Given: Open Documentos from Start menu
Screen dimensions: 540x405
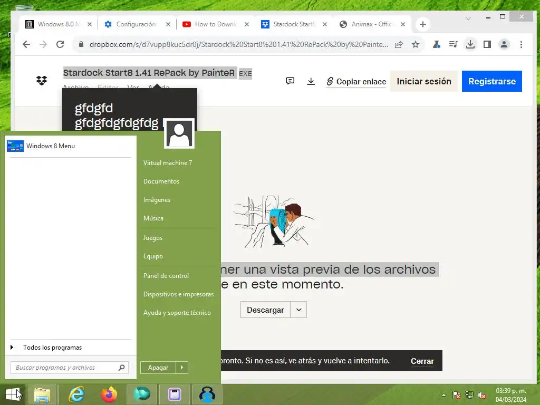Looking at the screenshot, I should (161, 181).
